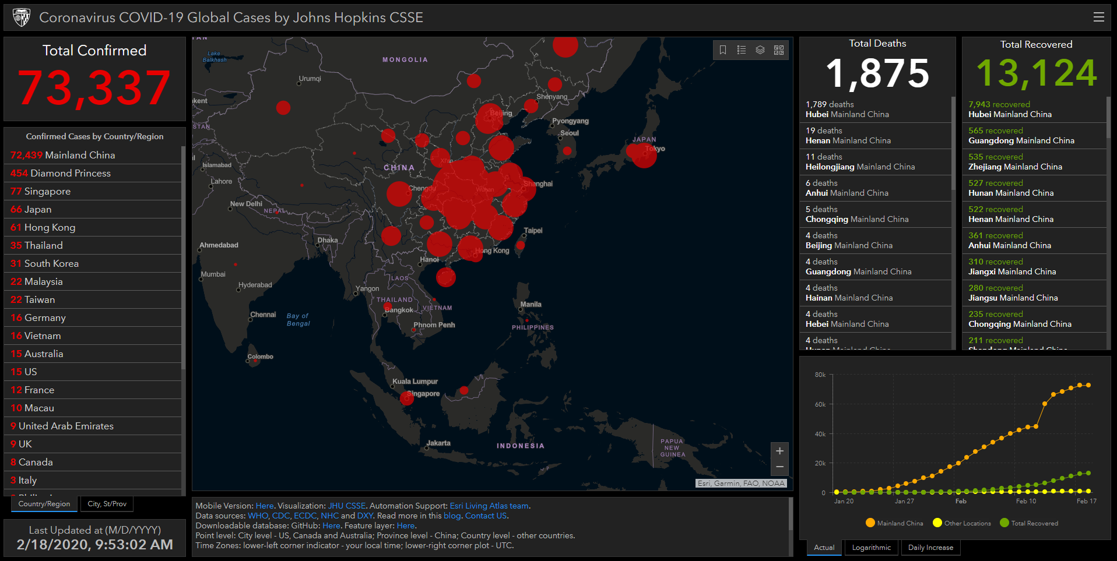Viewport: 1117px width, 561px height.
Task: Open the hamburger menu in the header
Action: [x=1099, y=17]
